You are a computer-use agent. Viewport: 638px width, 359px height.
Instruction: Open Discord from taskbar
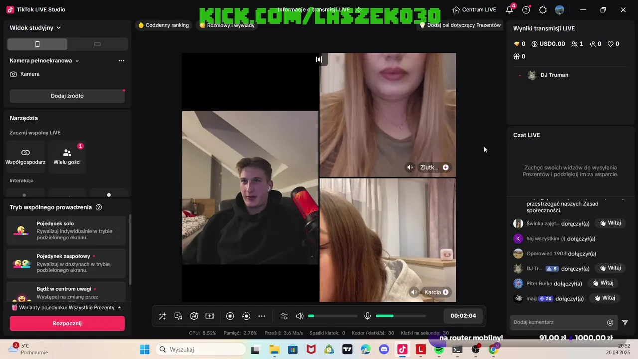coord(384,350)
